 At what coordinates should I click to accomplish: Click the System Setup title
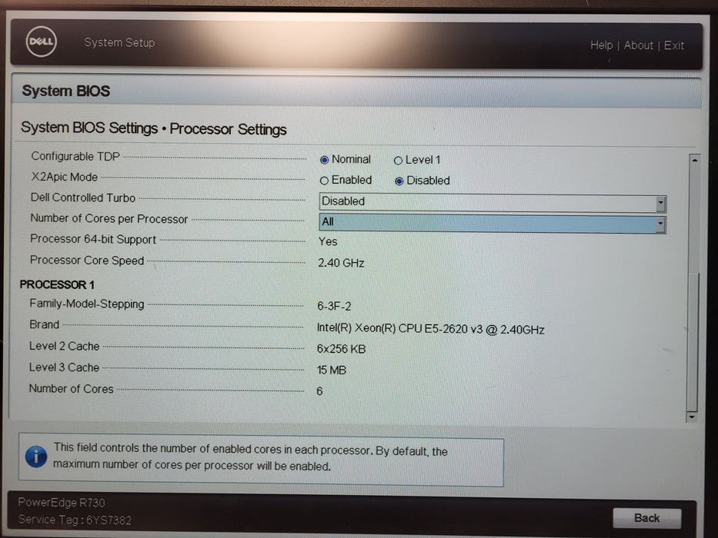point(119,42)
